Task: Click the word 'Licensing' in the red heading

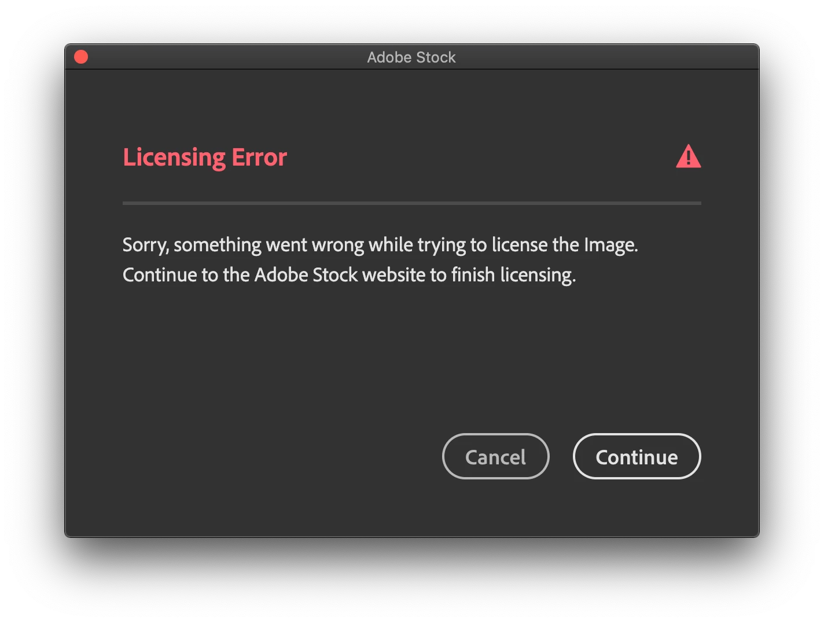Action: click(174, 157)
